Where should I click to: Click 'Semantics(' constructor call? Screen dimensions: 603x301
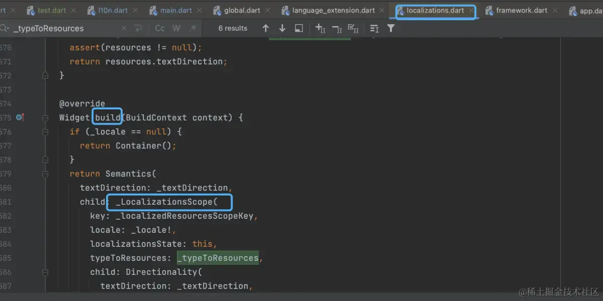tap(131, 174)
